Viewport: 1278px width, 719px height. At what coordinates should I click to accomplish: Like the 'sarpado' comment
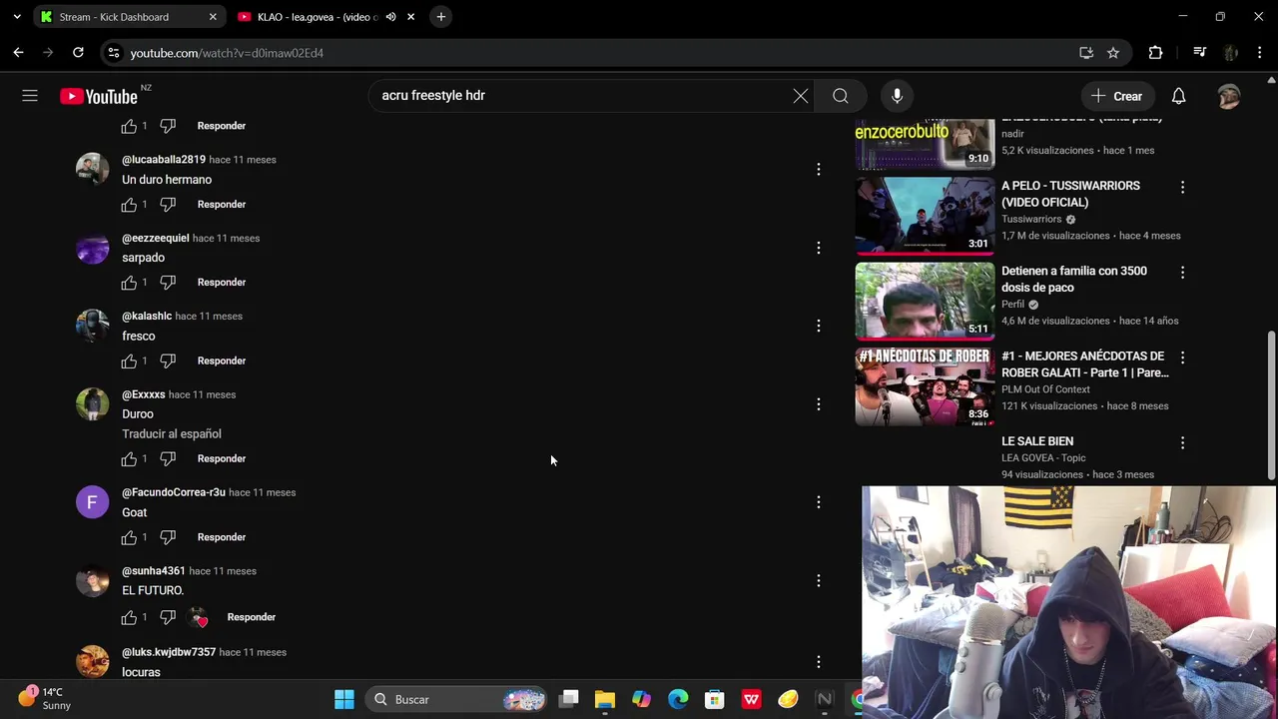click(129, 283)
